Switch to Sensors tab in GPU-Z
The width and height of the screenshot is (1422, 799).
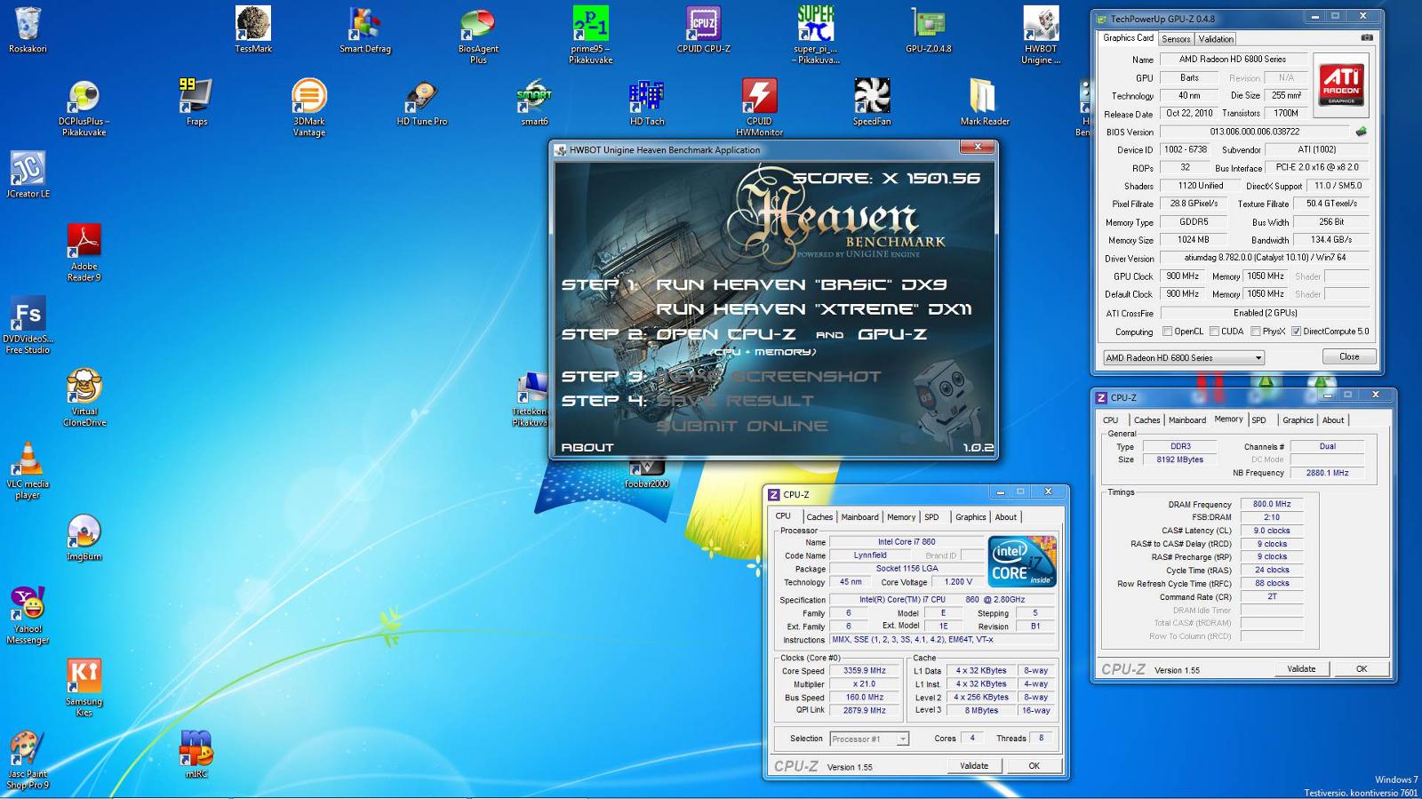tap(1176, 39)
